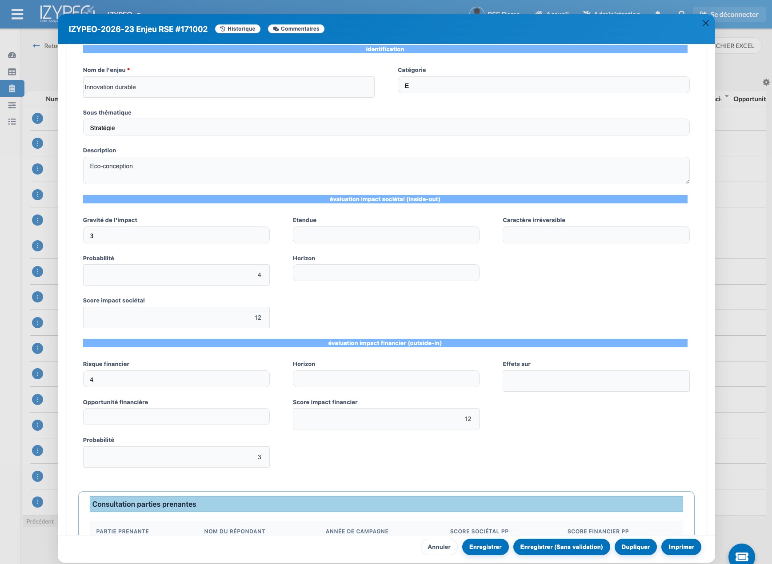Expand the Sous thématique dropdown
Viewport: 772px width, 564px height.
coord(386,127)
